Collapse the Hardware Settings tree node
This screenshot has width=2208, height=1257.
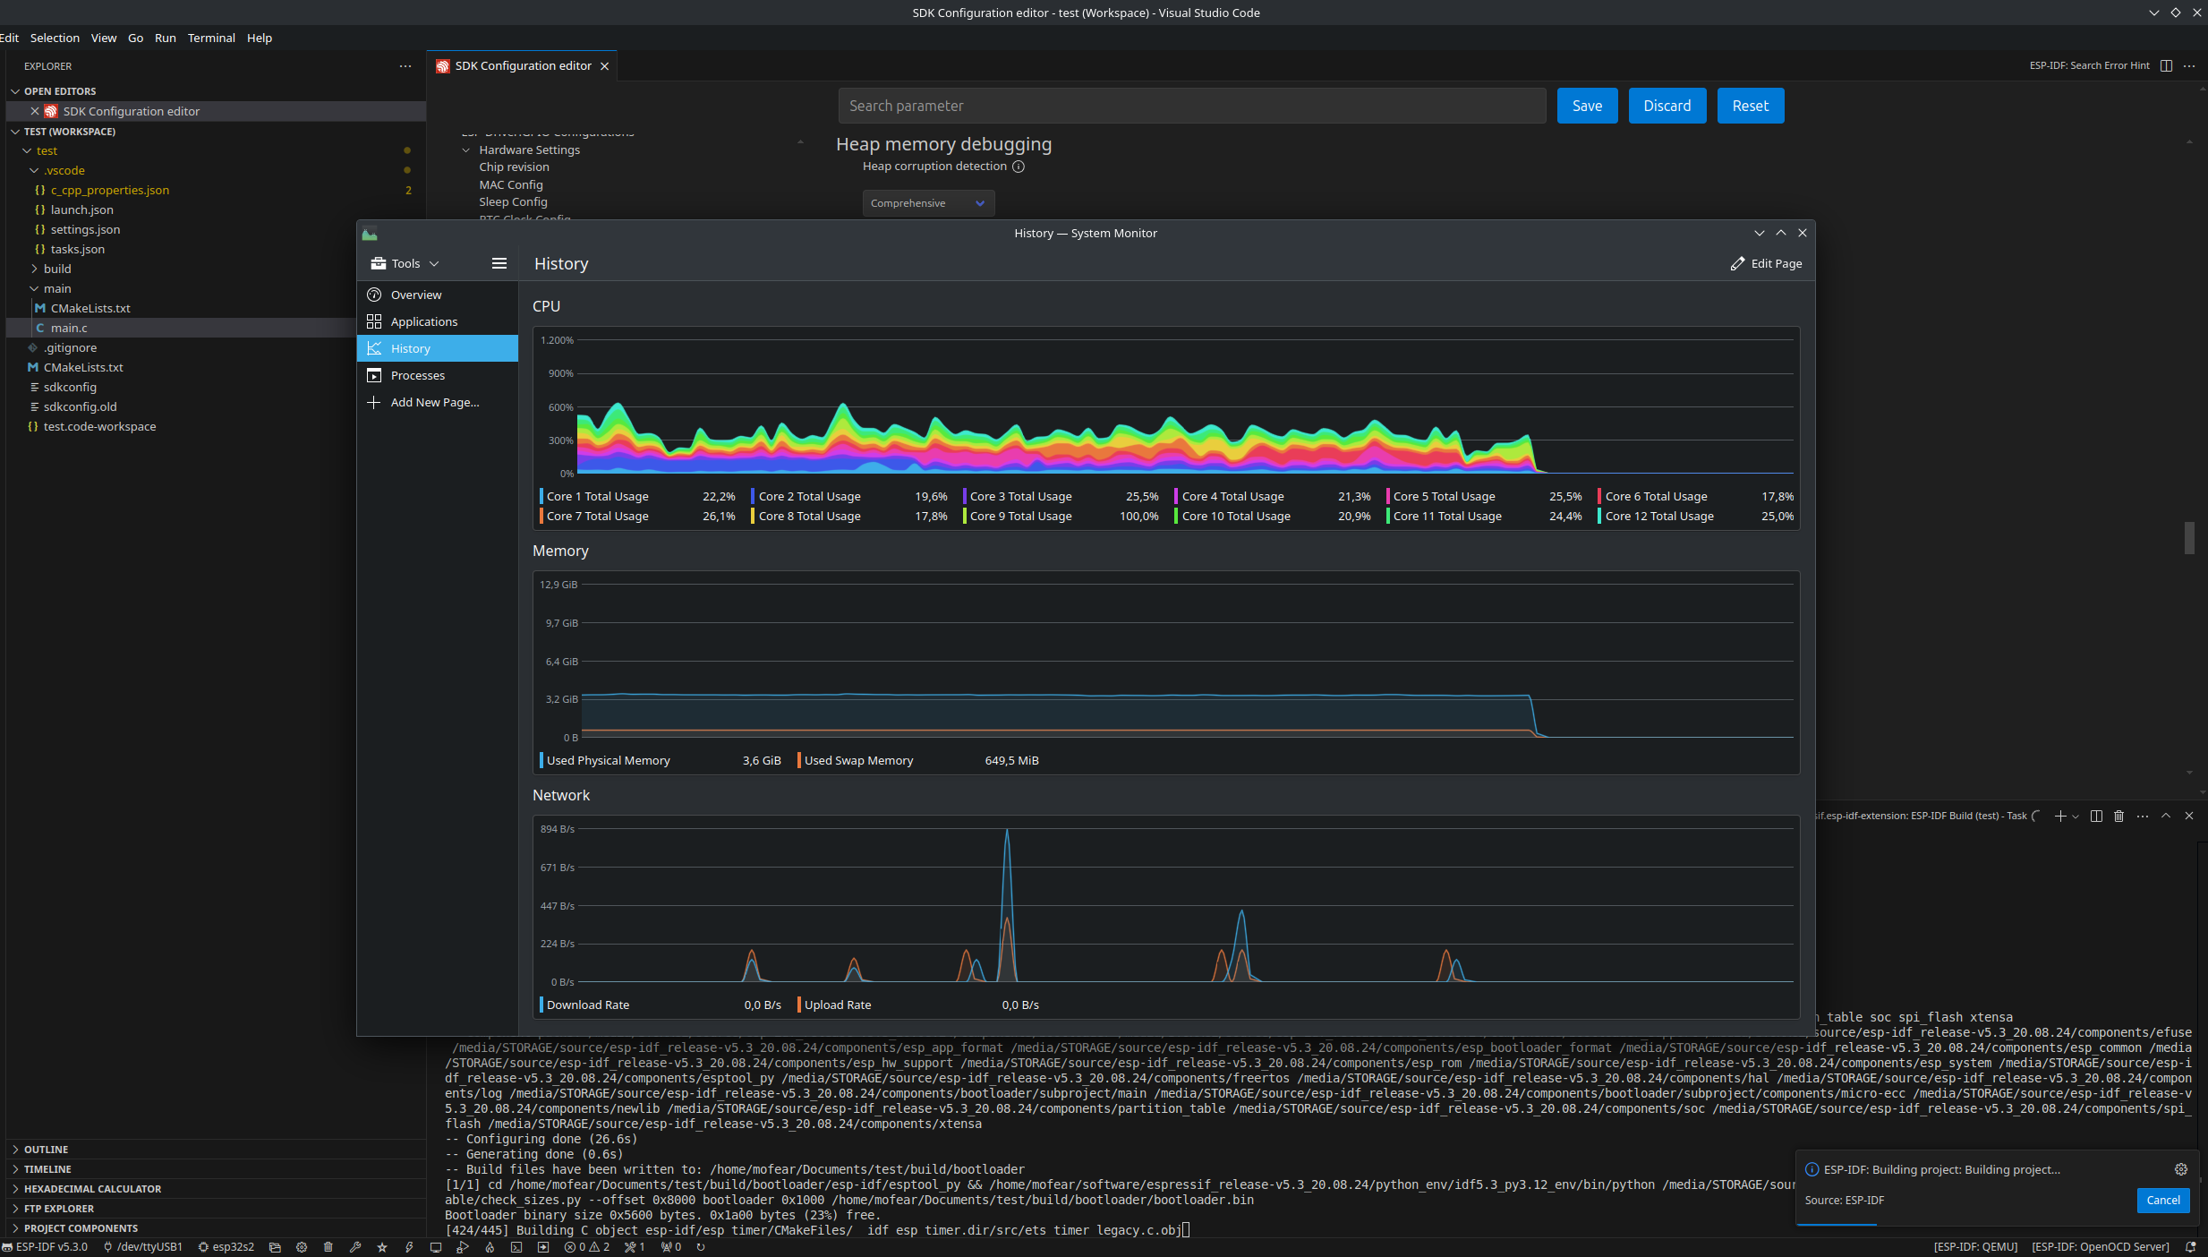click(x=466, y=150)
